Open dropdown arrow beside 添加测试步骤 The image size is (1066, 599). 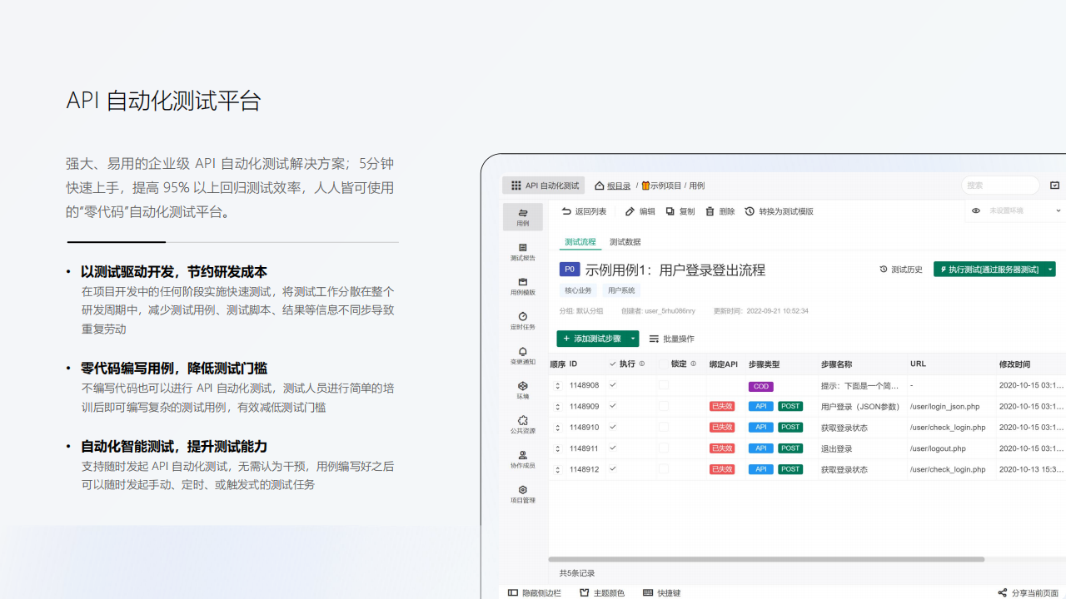(634, 339)
